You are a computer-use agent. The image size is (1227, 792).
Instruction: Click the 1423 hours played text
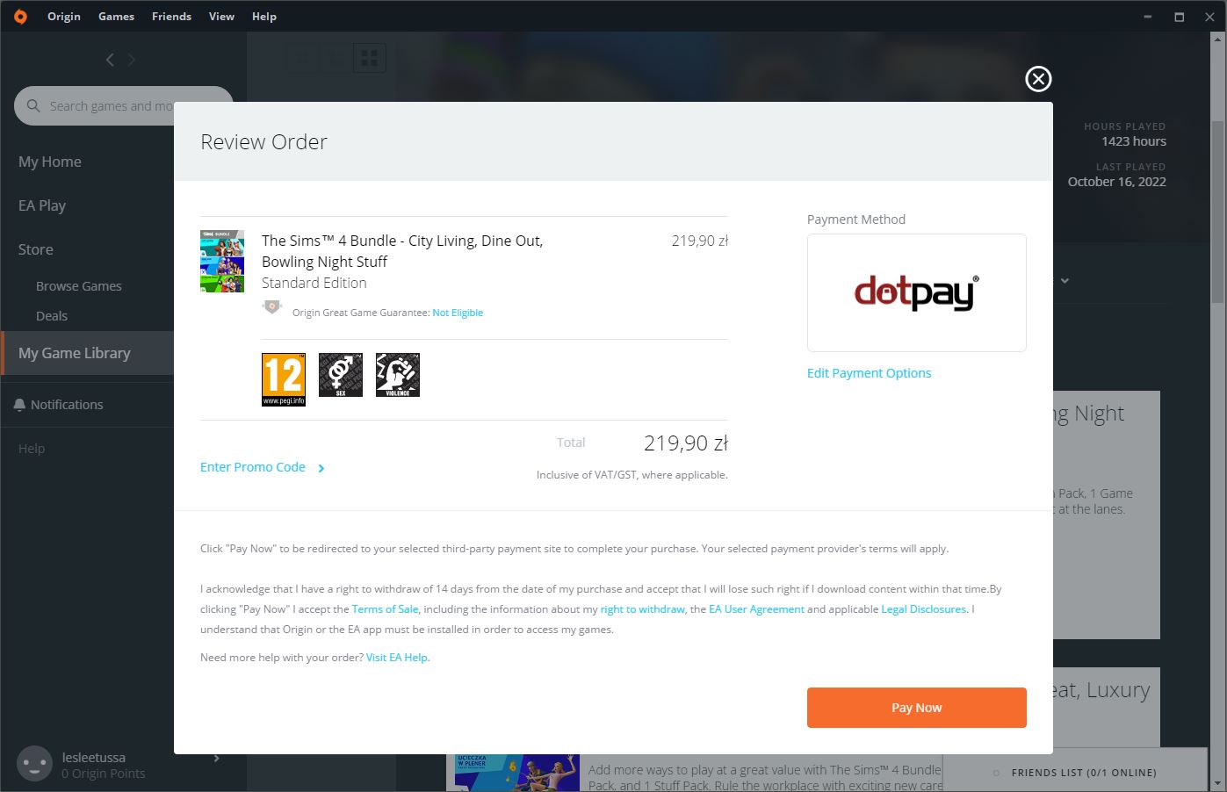[x=1134, y=141]
